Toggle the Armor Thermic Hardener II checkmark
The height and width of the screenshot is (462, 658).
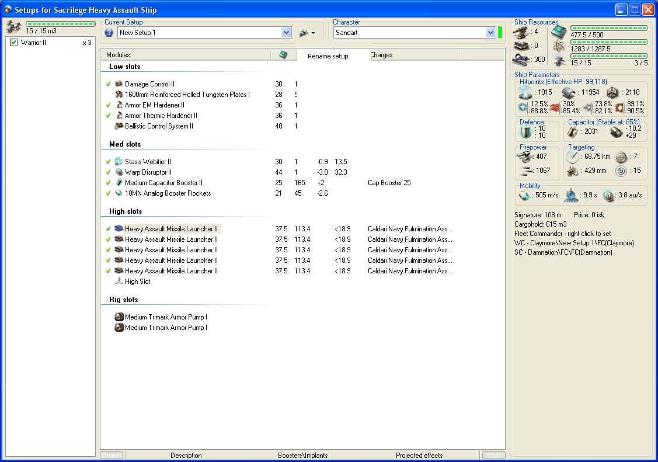[108, 116]
